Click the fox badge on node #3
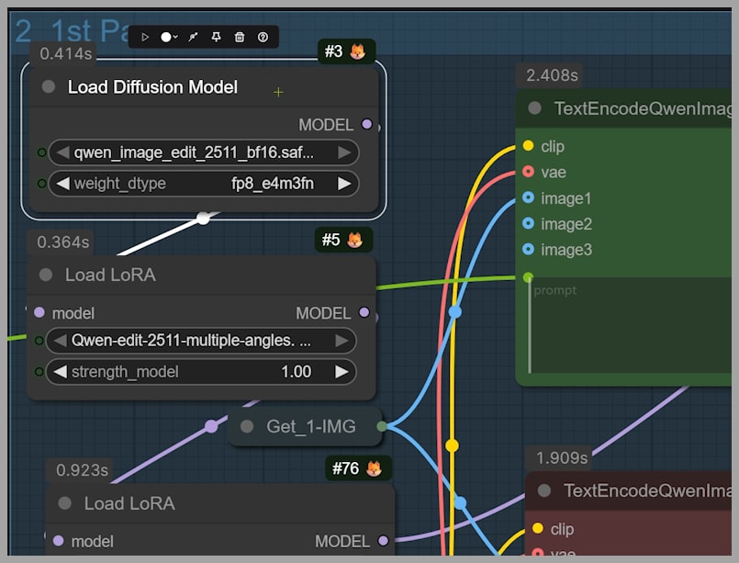The width and height of the screenshot is (739, 563). [x=357, y=52]
